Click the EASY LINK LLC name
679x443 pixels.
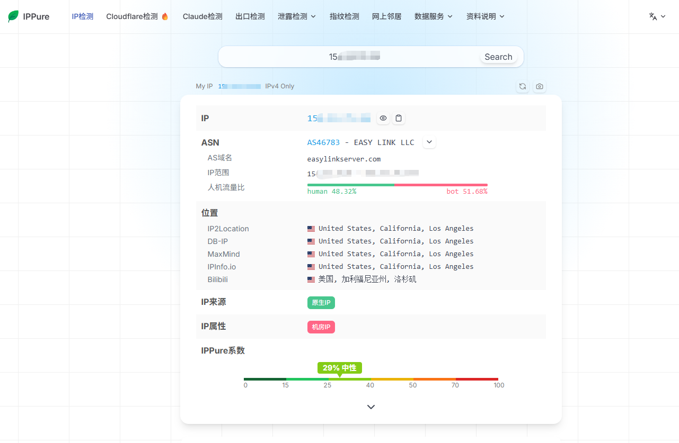click(384, 142)
